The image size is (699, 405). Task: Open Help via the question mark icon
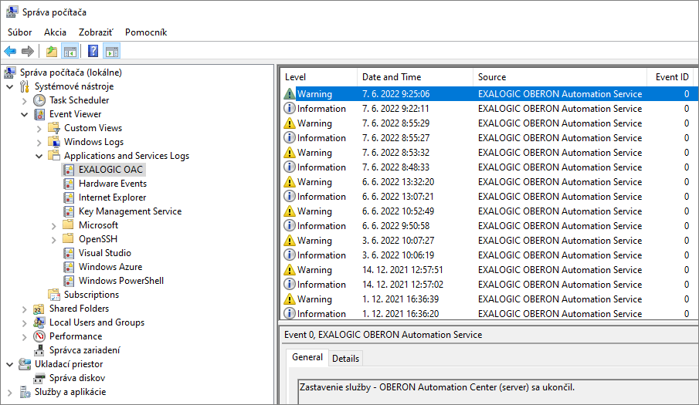click(93, 52)
